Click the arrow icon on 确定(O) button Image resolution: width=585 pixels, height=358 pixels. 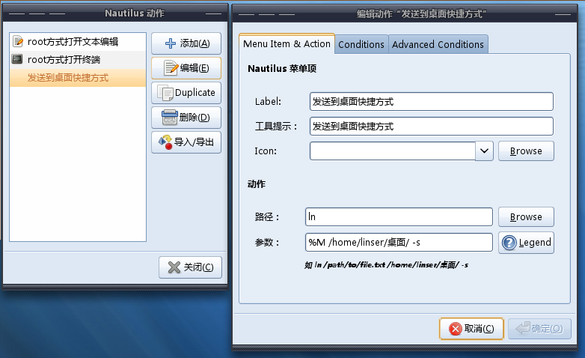523,328
